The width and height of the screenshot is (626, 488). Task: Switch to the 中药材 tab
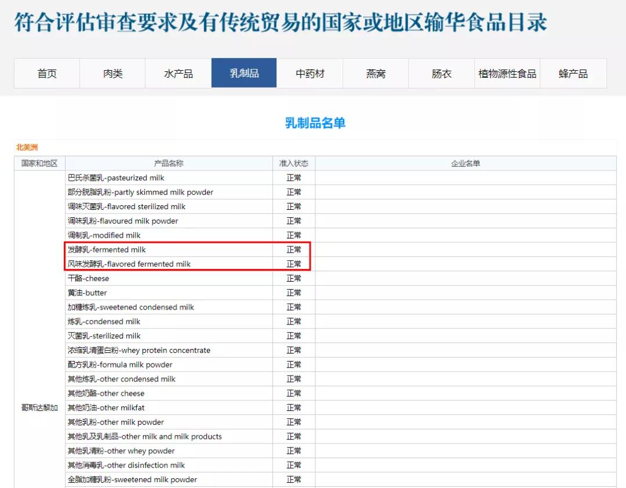[x=311, y=72]
